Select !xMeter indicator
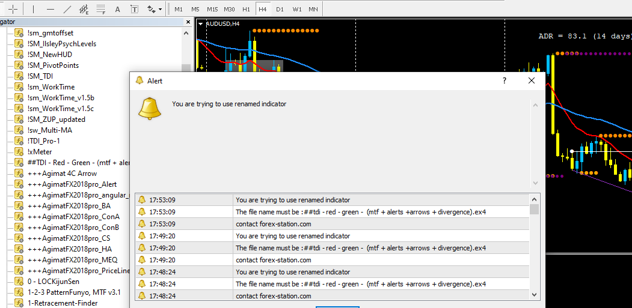The height and width of the screenshot is (308, 632). pyautogui.click(x=40, y=152)
